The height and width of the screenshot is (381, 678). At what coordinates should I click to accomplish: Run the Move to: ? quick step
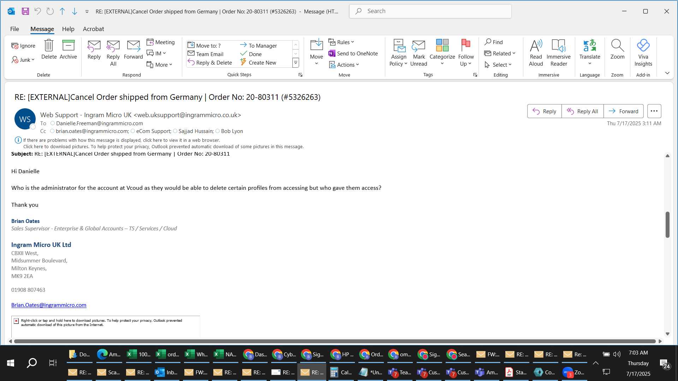[x=204, y=46]
